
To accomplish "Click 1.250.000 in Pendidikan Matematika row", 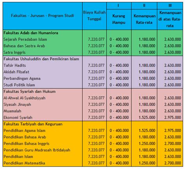I will pos(147,163).
